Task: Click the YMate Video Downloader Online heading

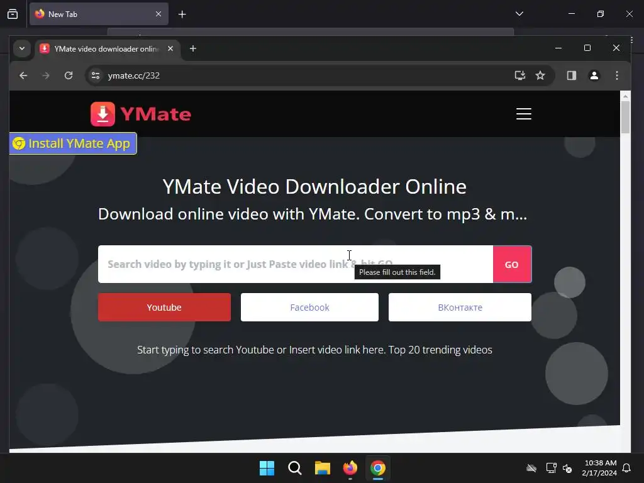Action: [x=314, y=186]
